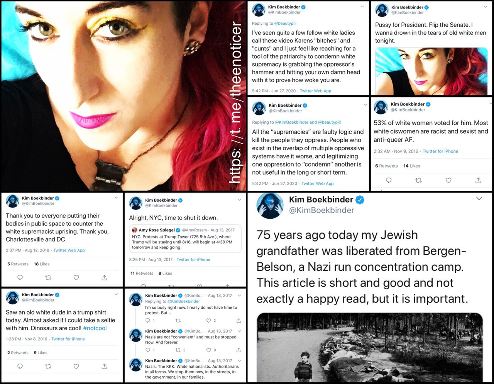
Task: Open 'Twitter for iPhone' source on NYC tweet
Action: coord(193,260)
